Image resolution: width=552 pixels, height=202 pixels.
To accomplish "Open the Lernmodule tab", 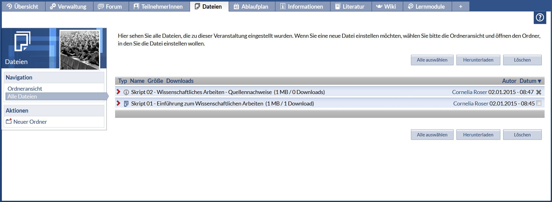I will coord(427,6).
